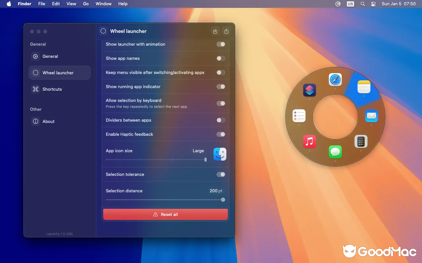Viewport: 422px width, 263px height.
Task: Click the share export icon
Action: [x=226, y=31]
